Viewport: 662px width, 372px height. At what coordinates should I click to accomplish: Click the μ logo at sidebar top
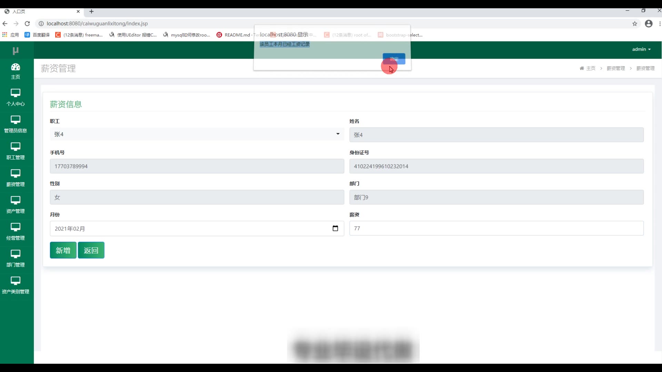tap(16, 51)
